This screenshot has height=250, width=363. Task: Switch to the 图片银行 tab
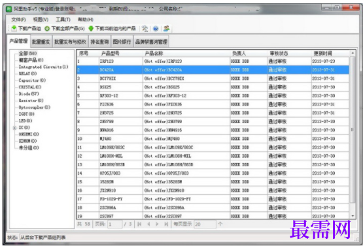[x=122, y=42]
